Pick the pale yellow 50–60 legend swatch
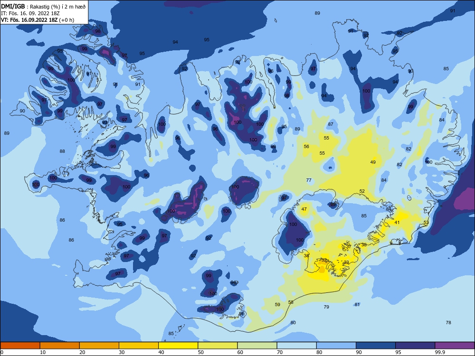475x356 pixels. point(218,346)
